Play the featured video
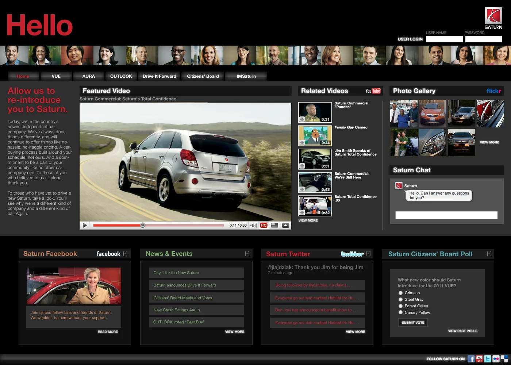 point(85,225)
